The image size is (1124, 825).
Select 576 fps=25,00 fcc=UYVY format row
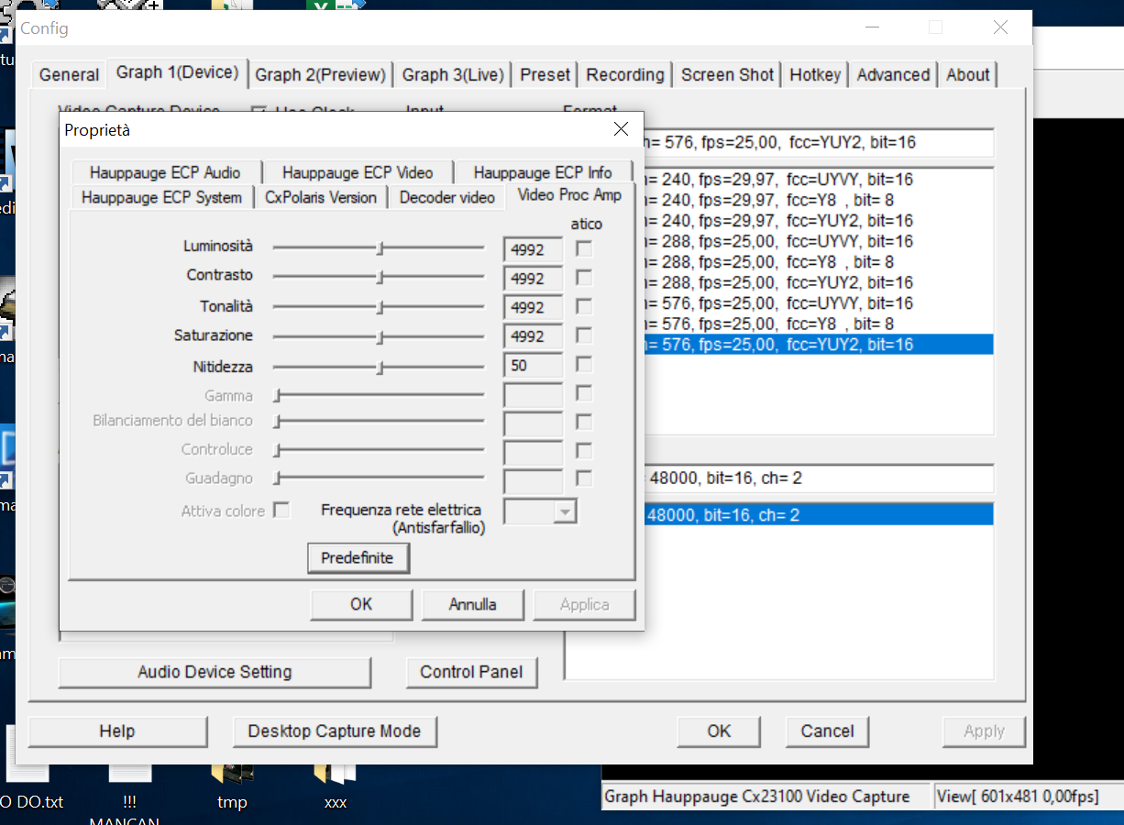click(818, 303)
